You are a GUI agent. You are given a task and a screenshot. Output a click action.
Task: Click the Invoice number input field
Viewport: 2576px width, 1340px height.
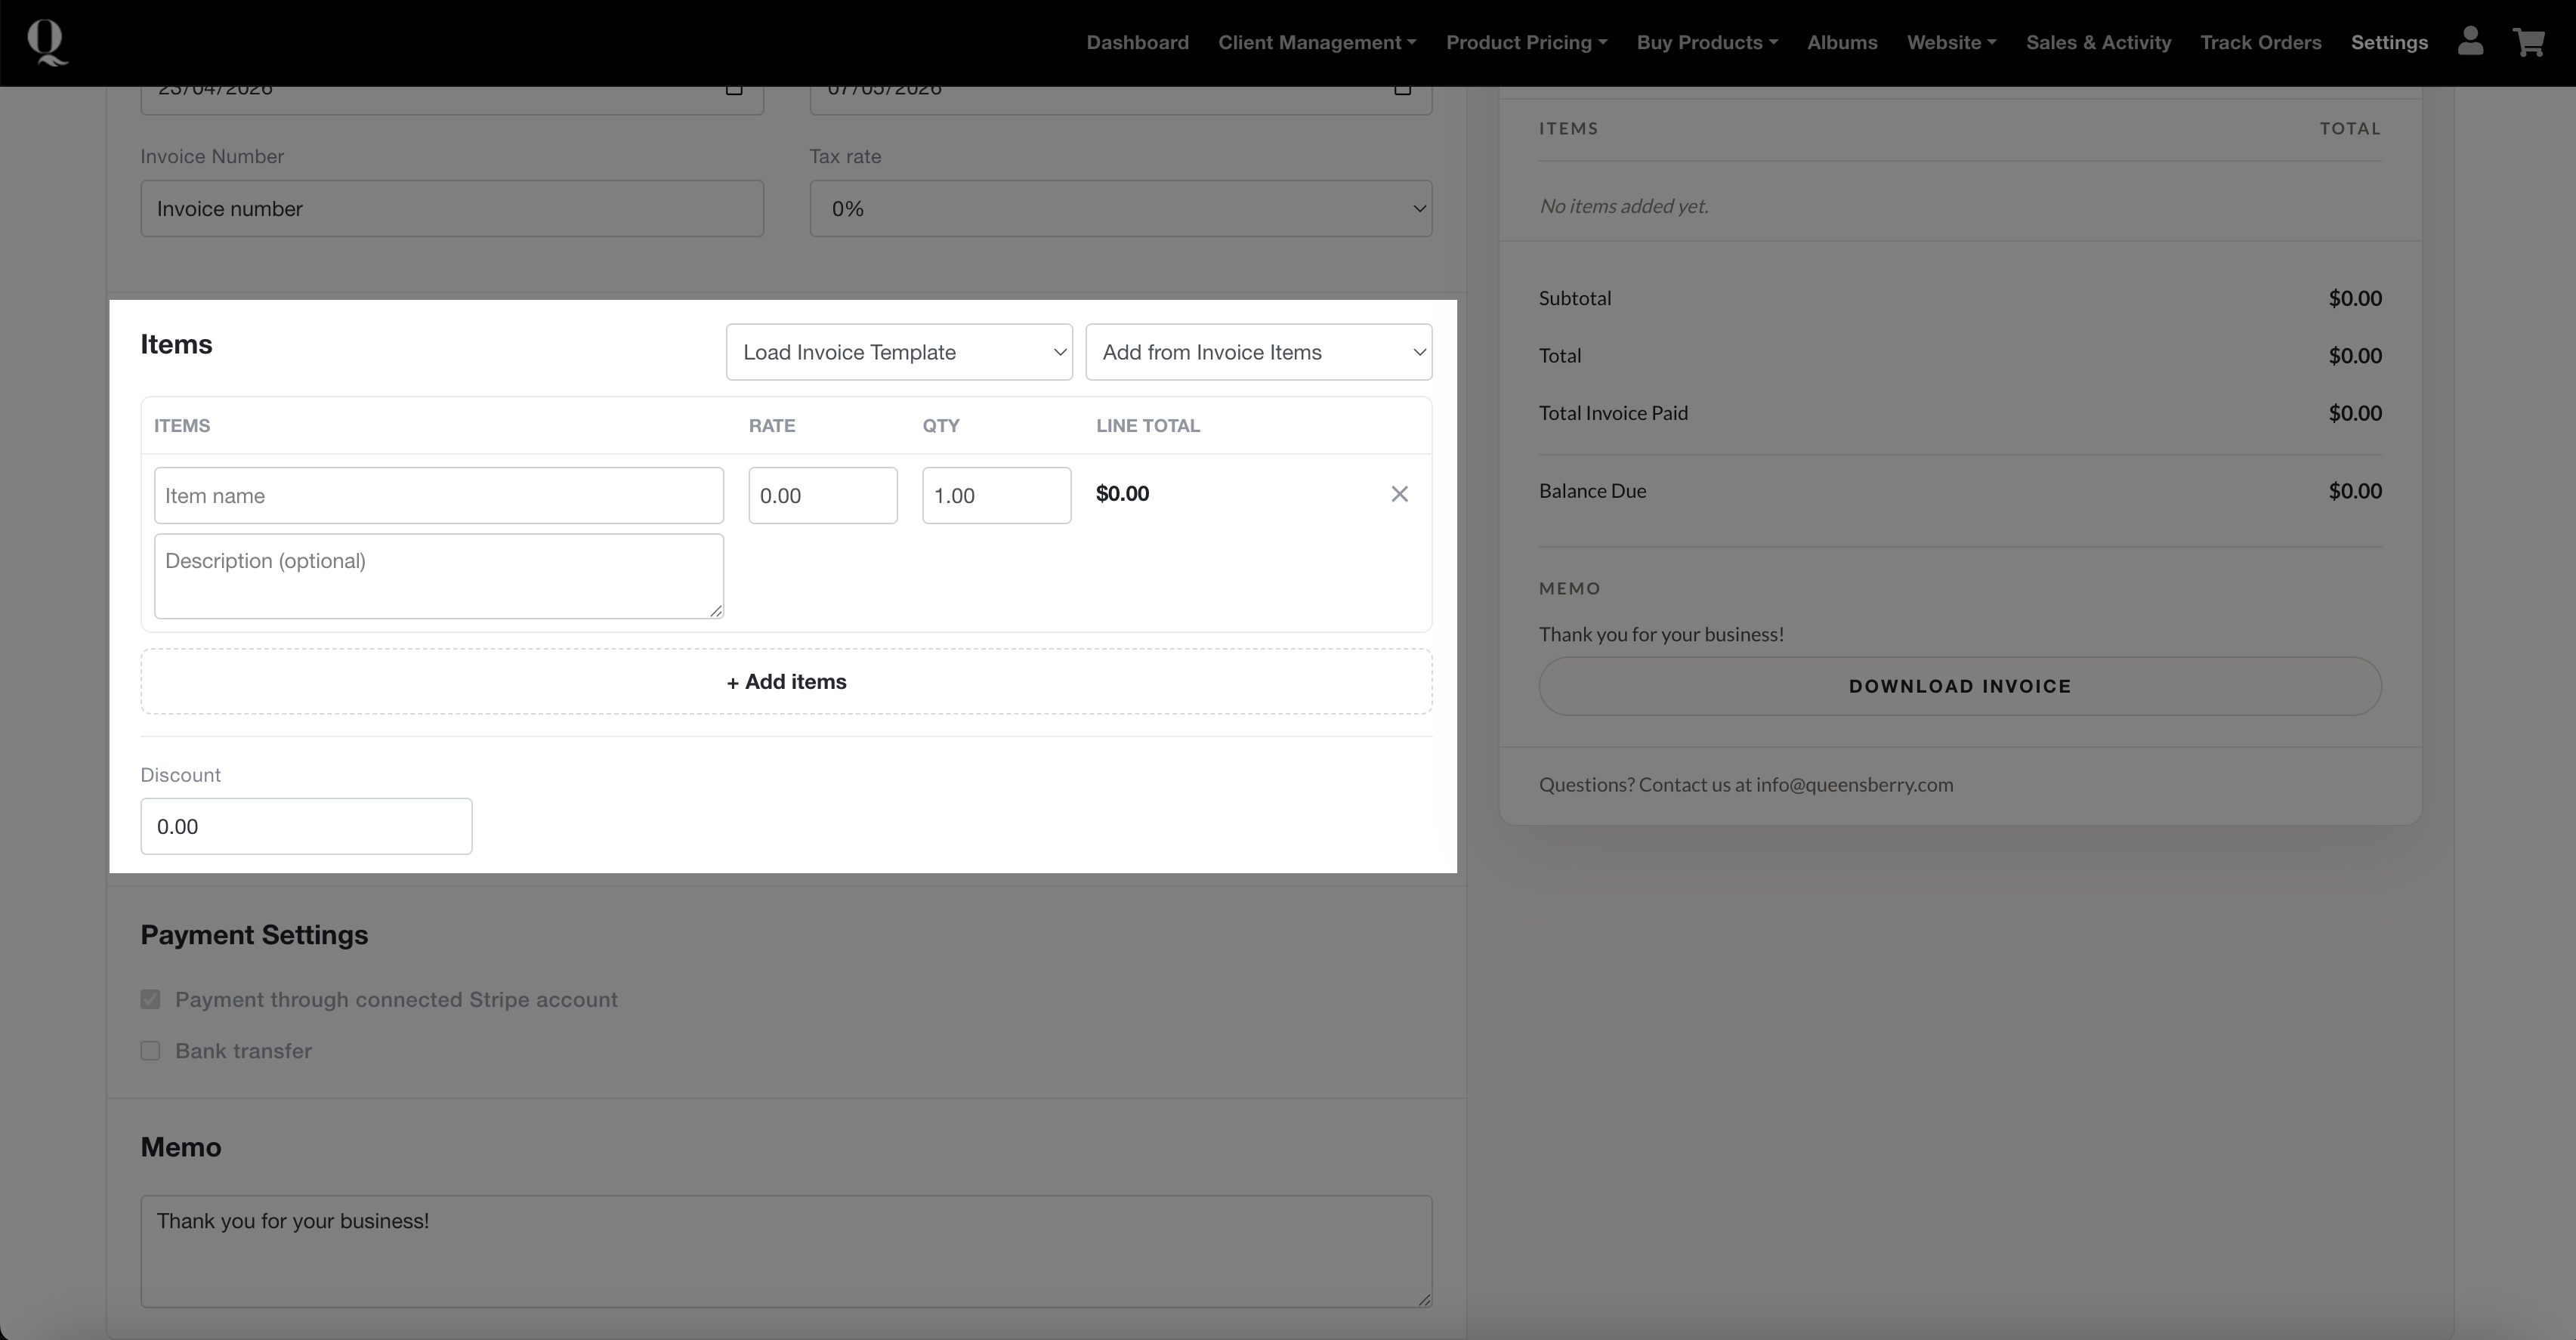tap(451, 209)
